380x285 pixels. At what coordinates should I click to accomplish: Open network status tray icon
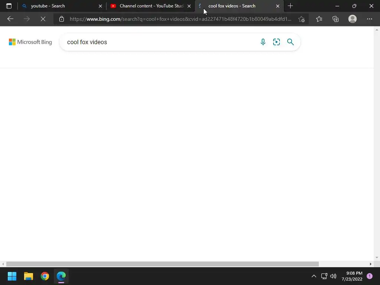click(324, 276)
